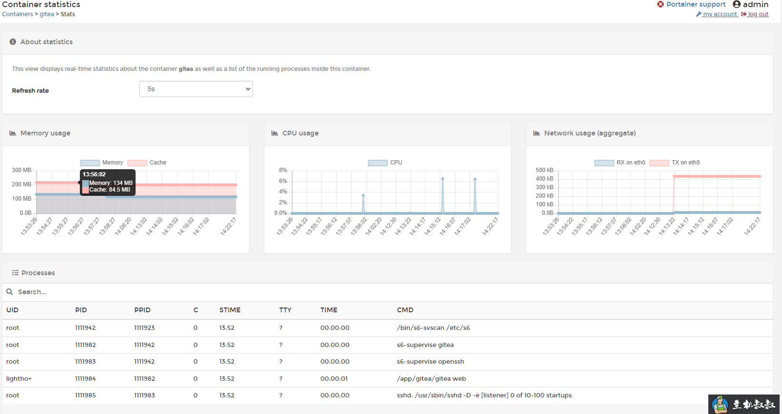Viewport: 782px width, 414px height.
Task: Open the gitea breadcrumb link
Action: tap(47, 14)
